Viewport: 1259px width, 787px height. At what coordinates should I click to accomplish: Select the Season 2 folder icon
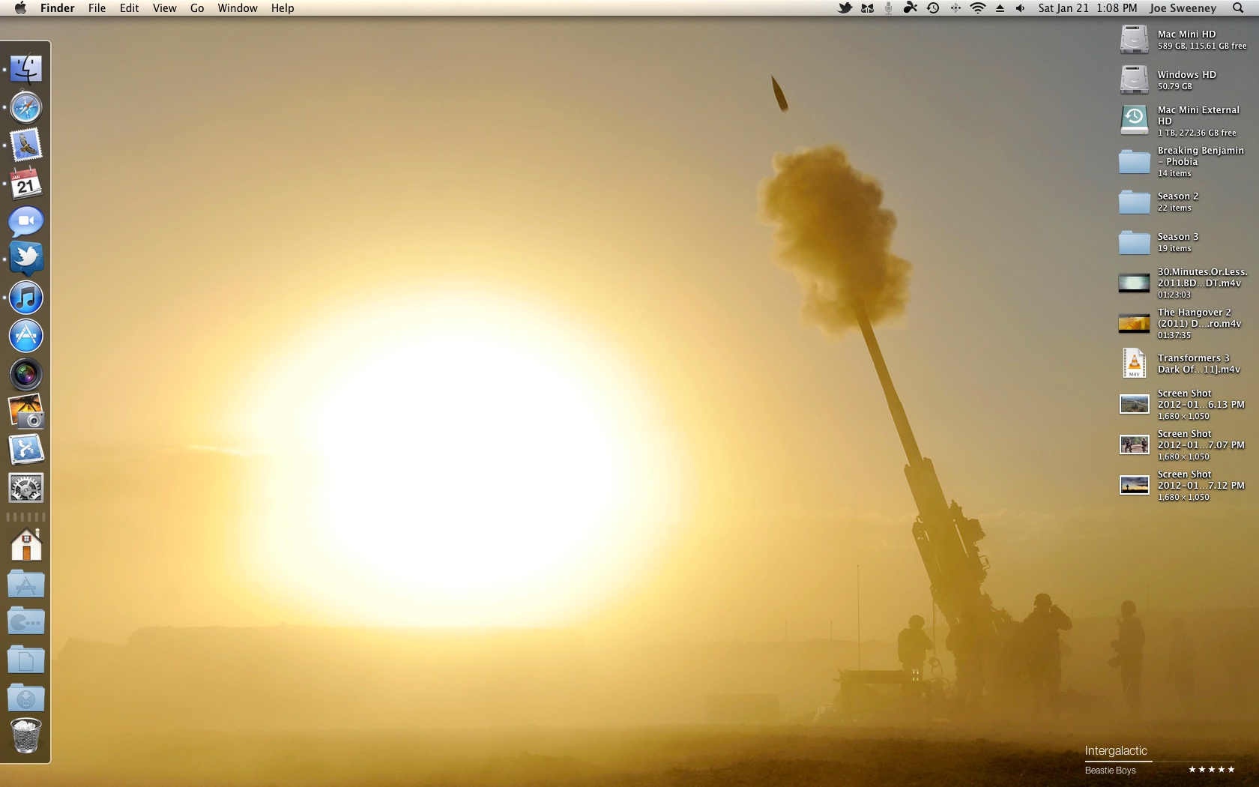pyautogui.click(x=1134, y=202)
